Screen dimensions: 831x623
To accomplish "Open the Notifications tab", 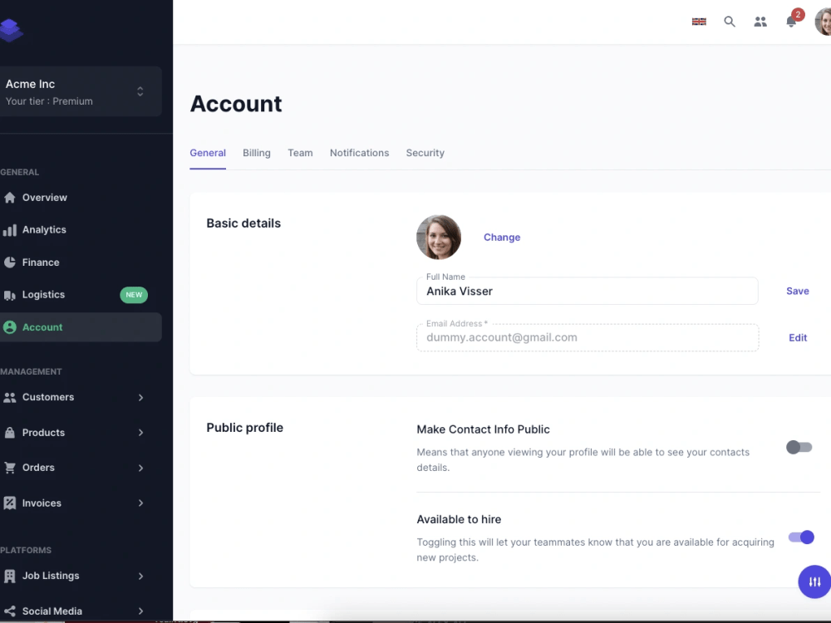I will [x=359, y=153].
